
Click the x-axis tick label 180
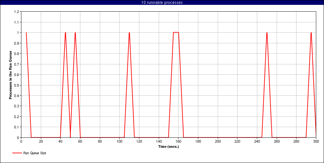point(198,141)
